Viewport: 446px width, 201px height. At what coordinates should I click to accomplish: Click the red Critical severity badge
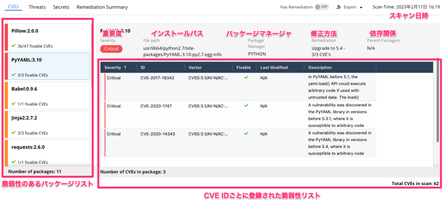coord(111,49)
